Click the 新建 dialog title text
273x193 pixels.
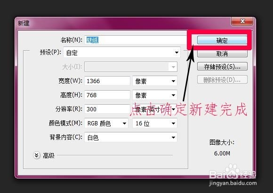pos(24,23)
